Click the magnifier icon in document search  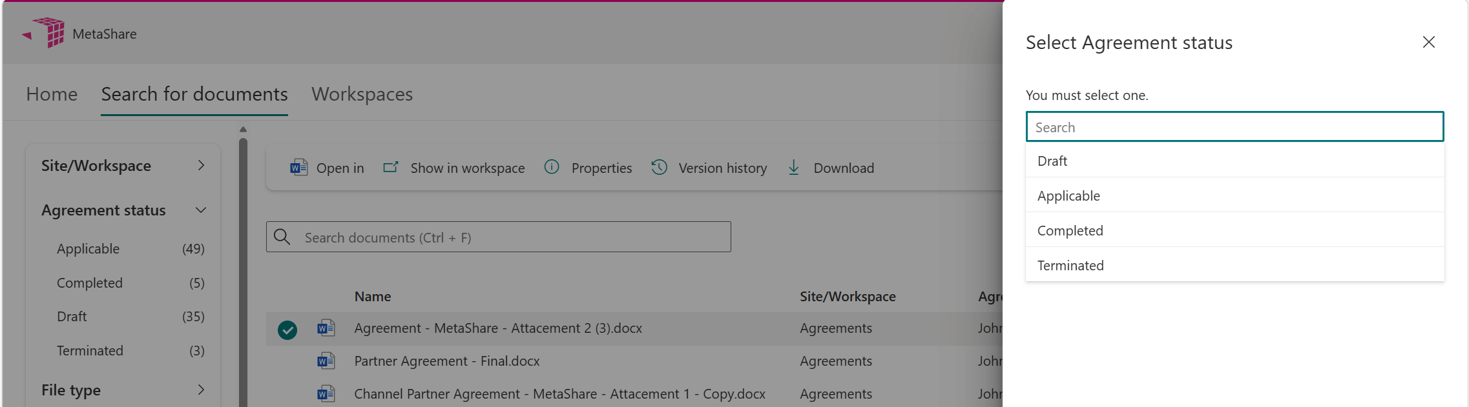(282, 237)
